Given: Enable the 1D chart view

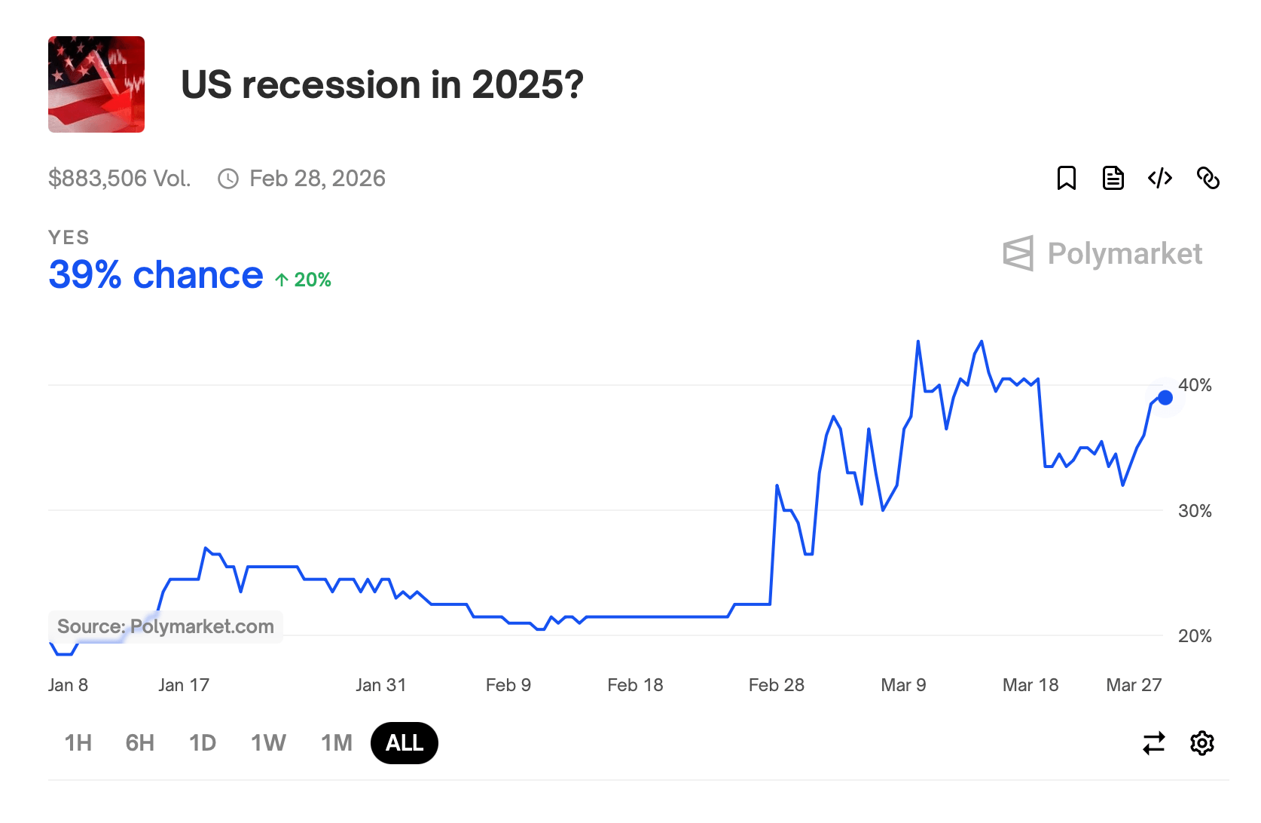Looking at the screenshot, I should (x=202, y=743).
